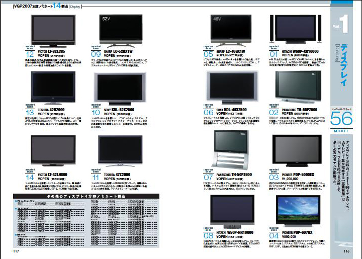Select the SONY KDL-52X2500 TV image
The height and width of the screenshot is (259, 362).
120,89
